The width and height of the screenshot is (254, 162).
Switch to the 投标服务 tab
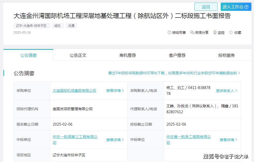226,55
